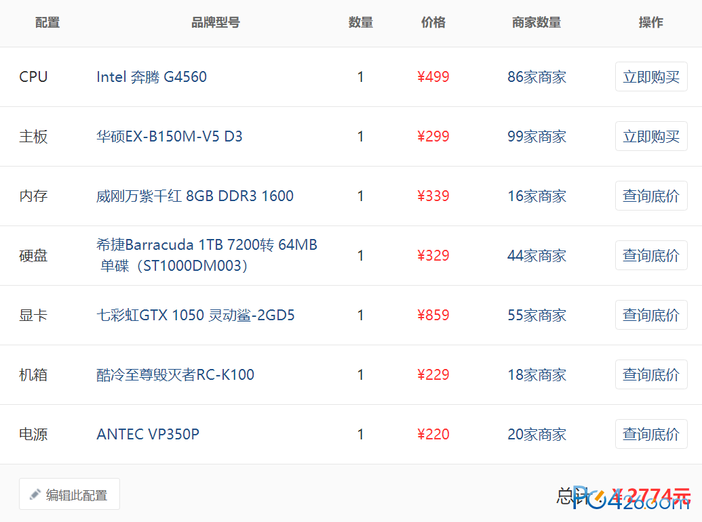Viewport: 702px width, 522px height.
Task: Click the 显卡 row label
Action: pos(33,315)
